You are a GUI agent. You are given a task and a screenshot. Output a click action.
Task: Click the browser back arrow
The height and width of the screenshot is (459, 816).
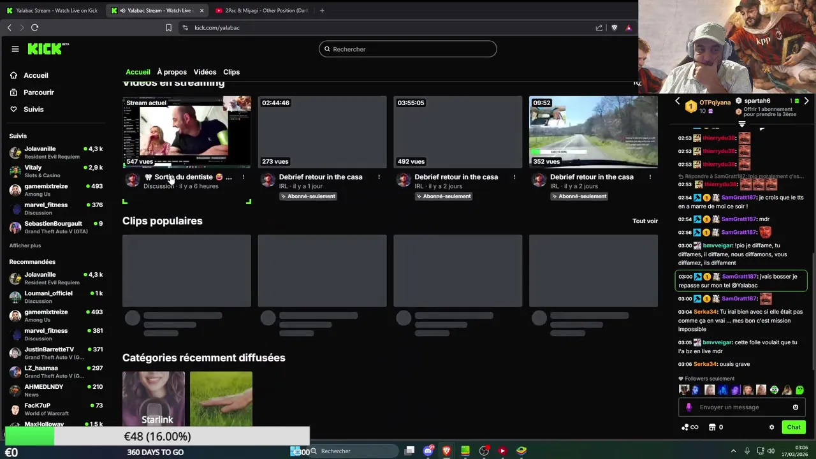10,27
